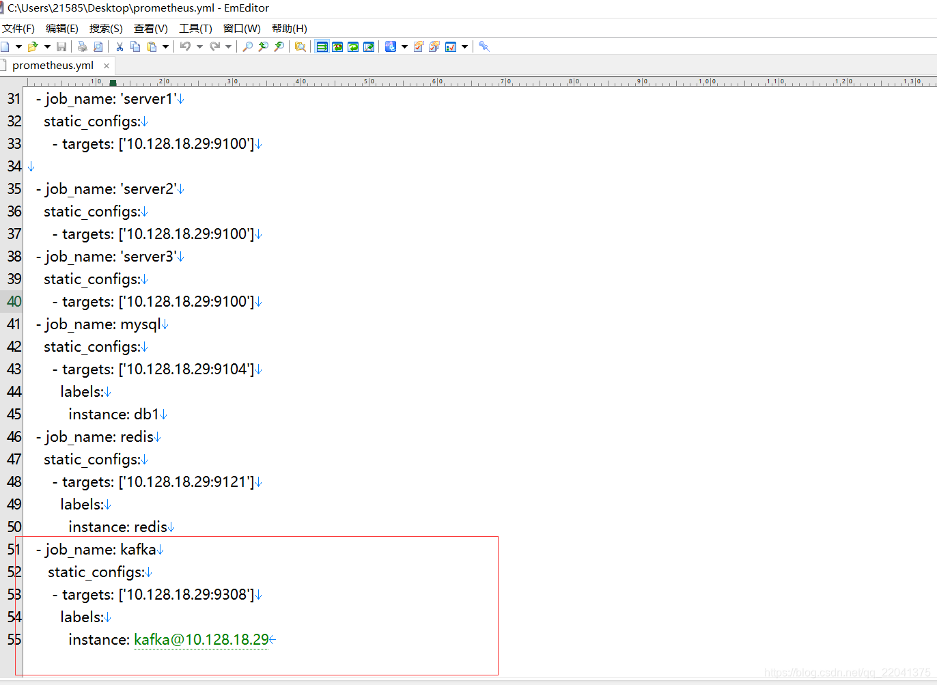Click line number 40 in gutter
Viewport: 937px width, 685px height.
click(14, 301)
